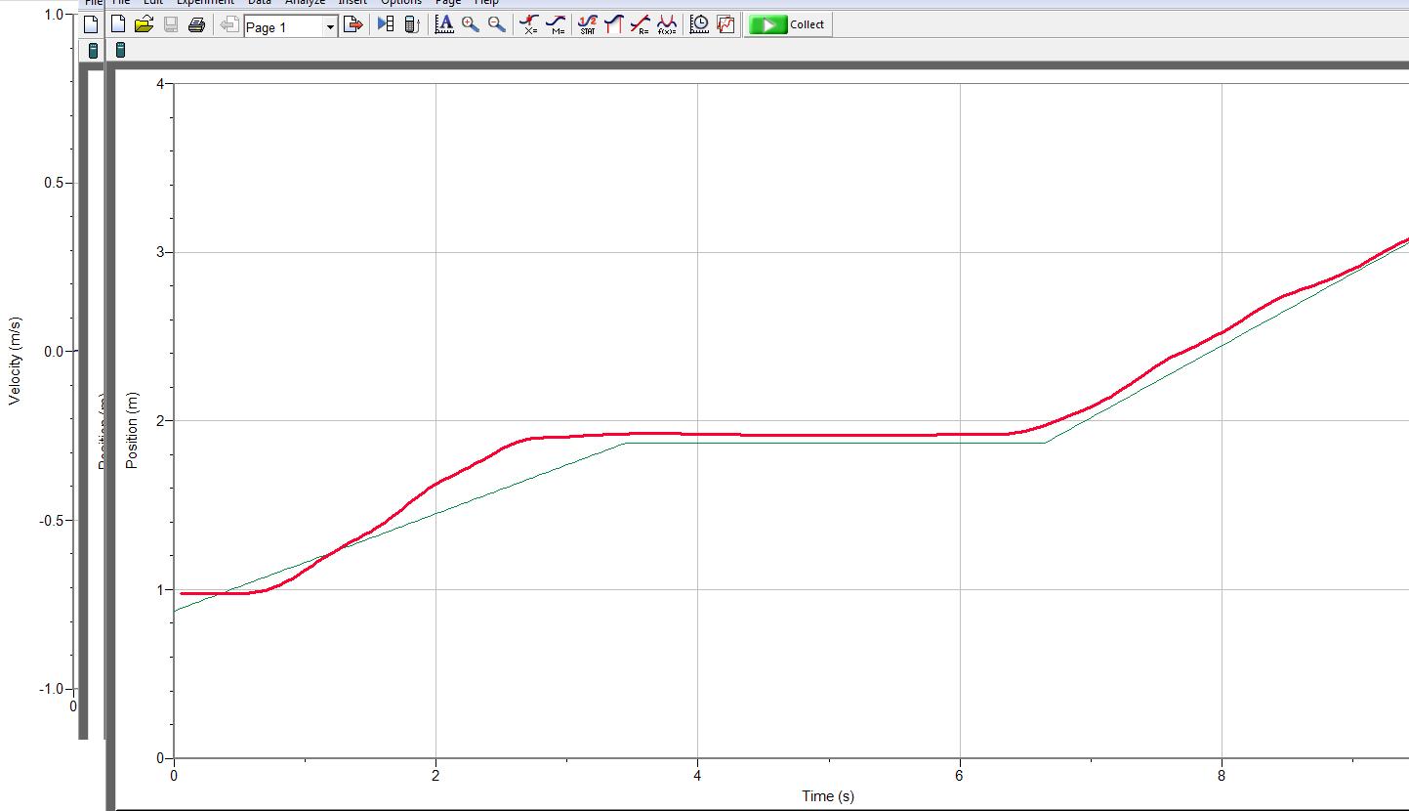Select the Curve Fit f(x)= tool

[x=665, y=24]
